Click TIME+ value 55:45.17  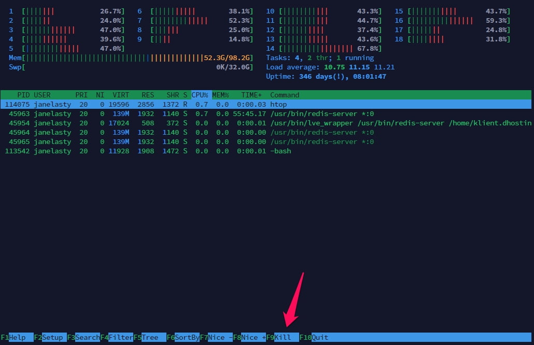[x=249, y=113]
